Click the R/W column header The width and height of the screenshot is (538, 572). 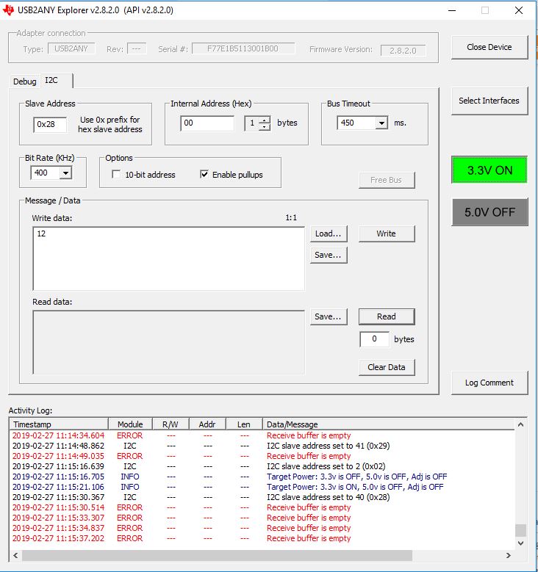coord(171,424)
